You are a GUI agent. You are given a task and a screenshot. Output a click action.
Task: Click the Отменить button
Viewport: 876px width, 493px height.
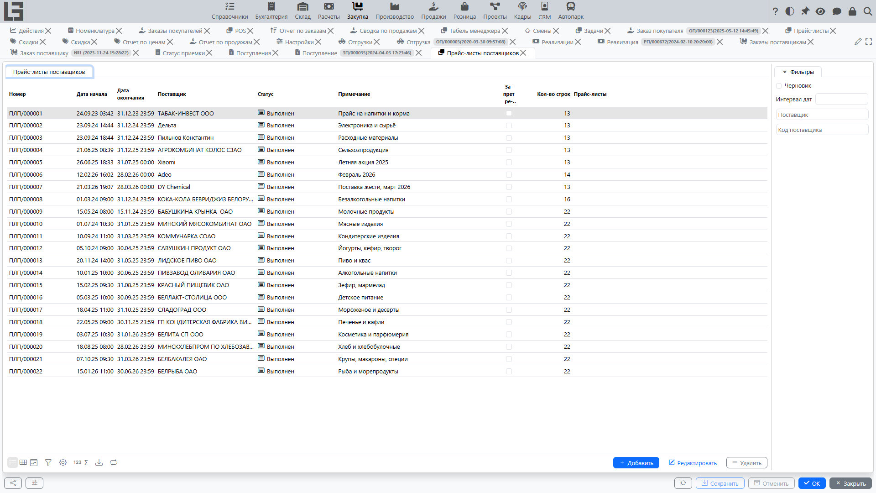[x=772, y=483]
